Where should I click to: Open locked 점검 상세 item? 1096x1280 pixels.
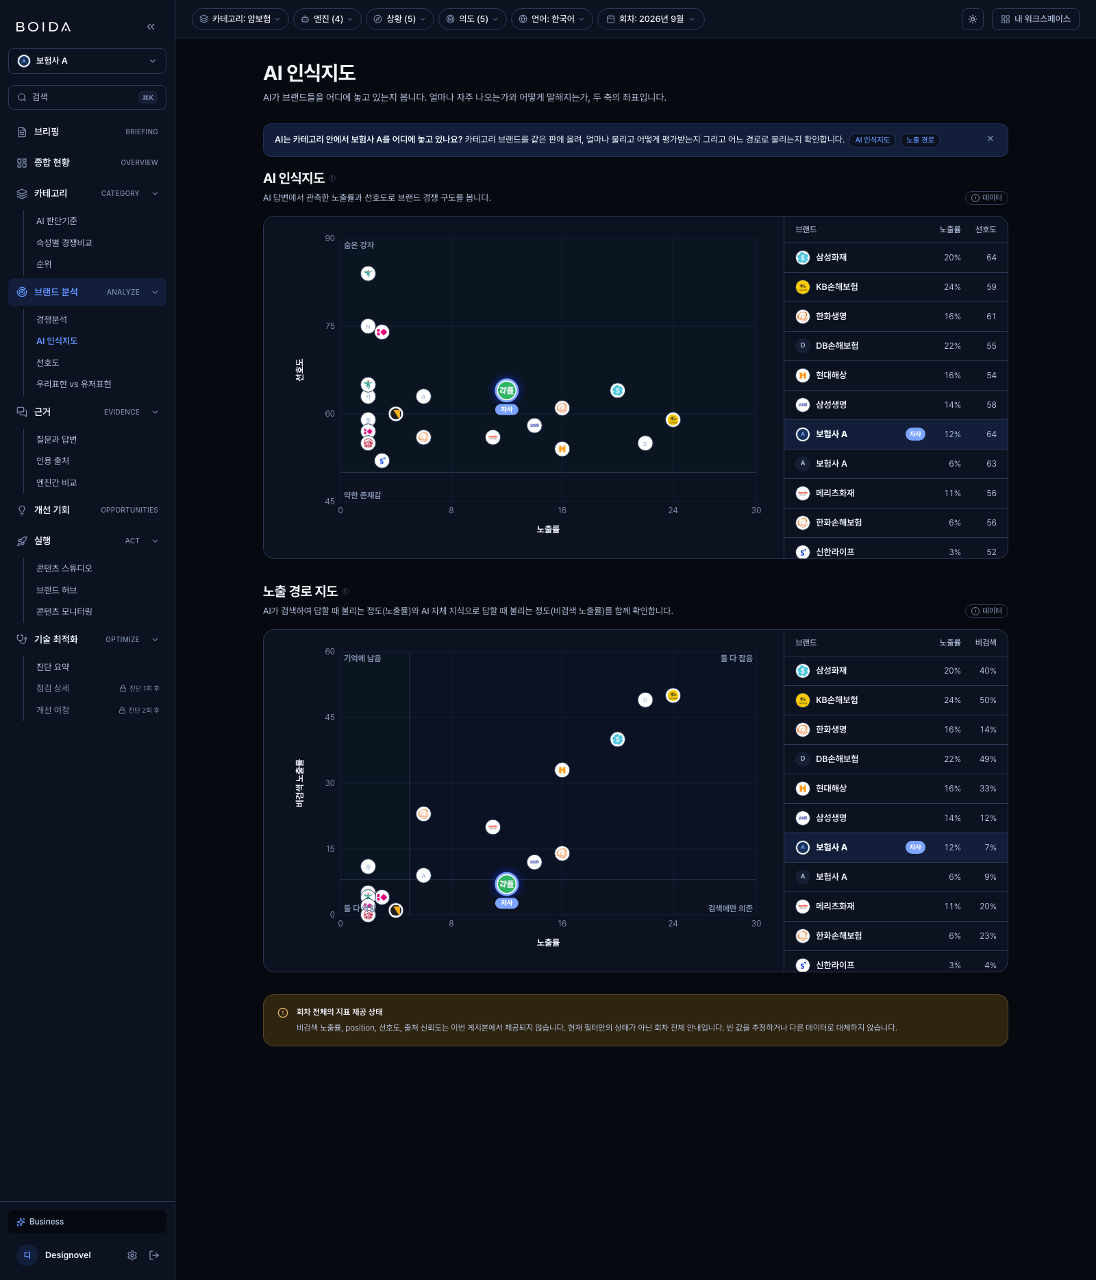pos(97,688)
